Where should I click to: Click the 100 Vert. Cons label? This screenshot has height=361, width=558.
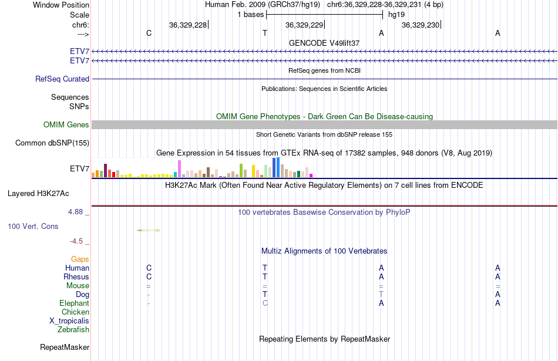33,226
